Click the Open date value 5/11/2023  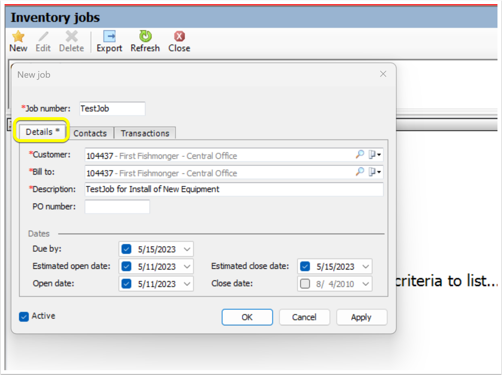tap(157, 284)
